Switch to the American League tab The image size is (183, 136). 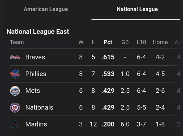tap(46, 9)
